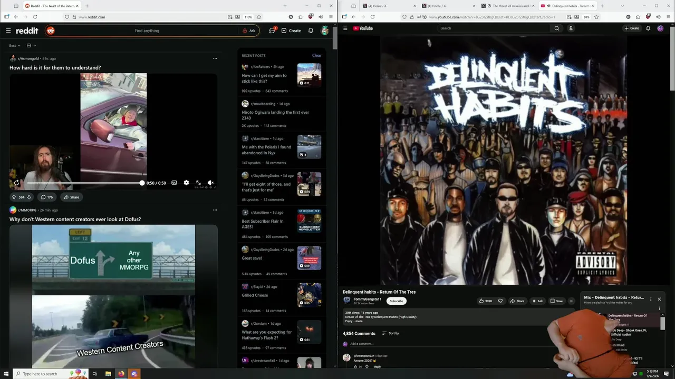
Task: Switch to 'The threat of missiles' tab
Action: click(x=507, y=6)
